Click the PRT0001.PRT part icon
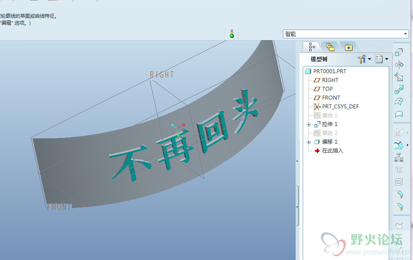This screenshot has height=260, width=413. (308, 71)
